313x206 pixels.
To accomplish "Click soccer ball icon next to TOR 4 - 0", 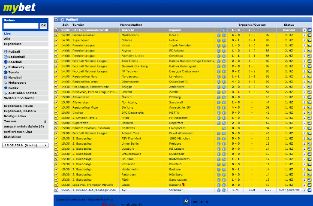I will (186, 202).
